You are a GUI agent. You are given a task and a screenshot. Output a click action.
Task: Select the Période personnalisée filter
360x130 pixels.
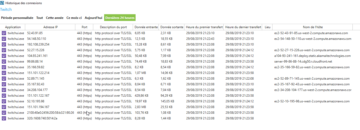point(17,18)
